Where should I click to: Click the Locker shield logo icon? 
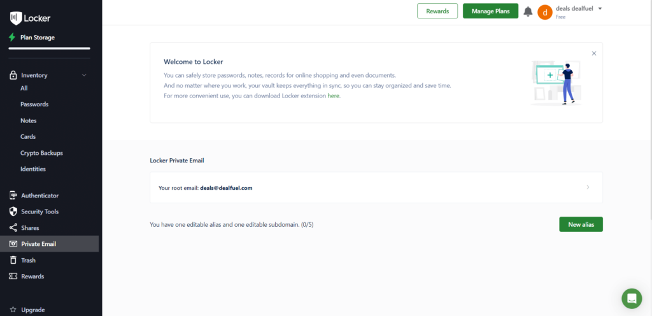[15, 18]
